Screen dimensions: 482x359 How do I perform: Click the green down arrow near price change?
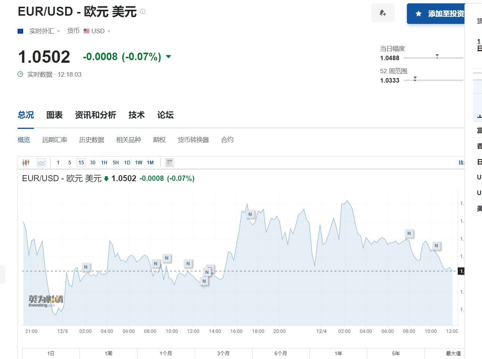point(169,57)
